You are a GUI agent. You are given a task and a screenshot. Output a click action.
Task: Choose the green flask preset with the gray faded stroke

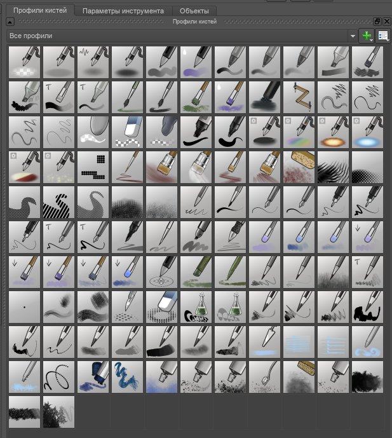tap(231, 307)
